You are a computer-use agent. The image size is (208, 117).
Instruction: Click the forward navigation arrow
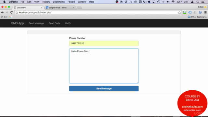(7, 12)
